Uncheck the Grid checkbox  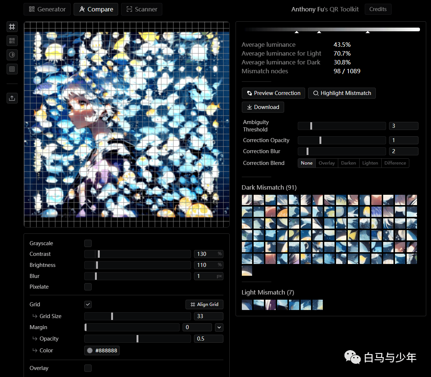point(88,304)
